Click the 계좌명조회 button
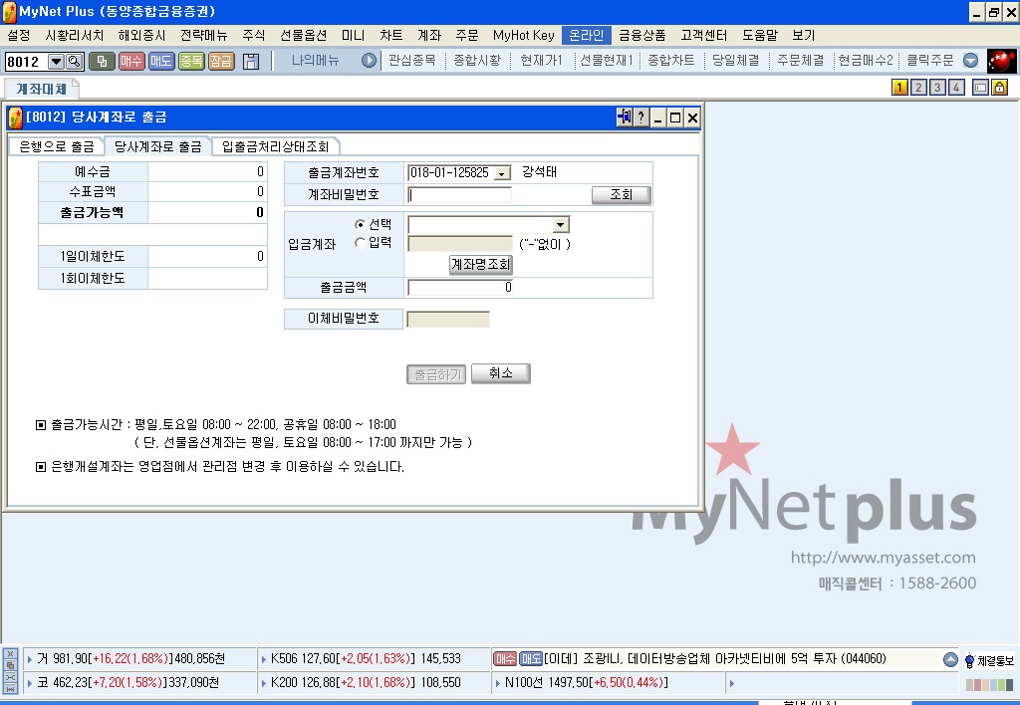Image resolution: width=1020 pixels, height=705 pixels. (481, 265)
